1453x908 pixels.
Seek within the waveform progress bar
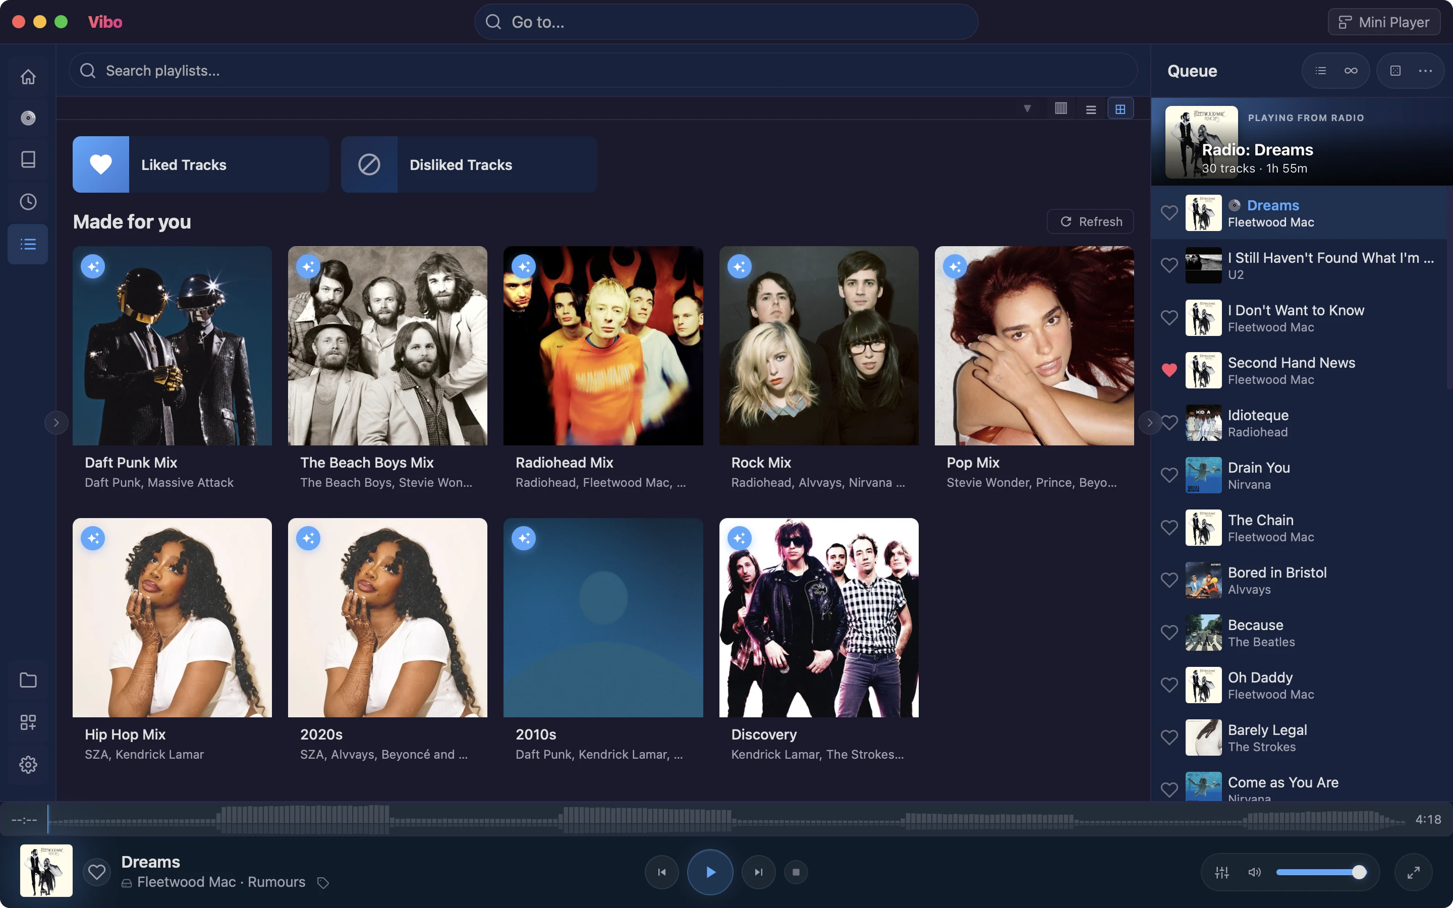tap(726, 819)
